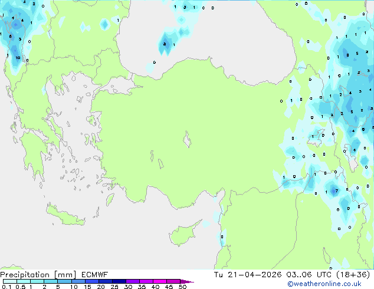Select the '35' legend scale label
374x289 pixels.
click(142, 287)
